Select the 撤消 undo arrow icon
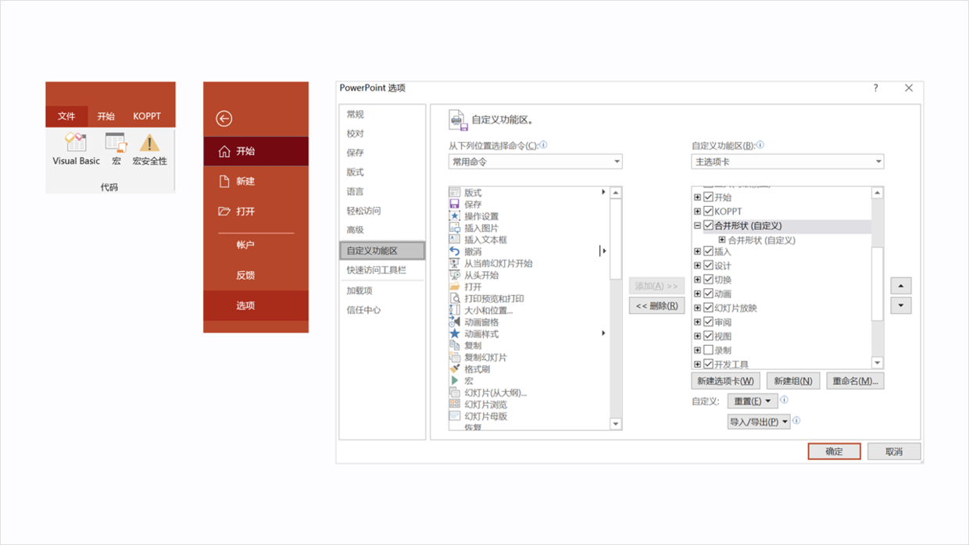The height and width of the screenshot is (545, 969). pyautogui.click(x=455, y=251)
